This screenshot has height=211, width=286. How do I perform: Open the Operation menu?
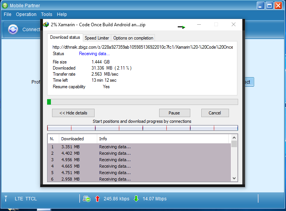tap(26, 14)
